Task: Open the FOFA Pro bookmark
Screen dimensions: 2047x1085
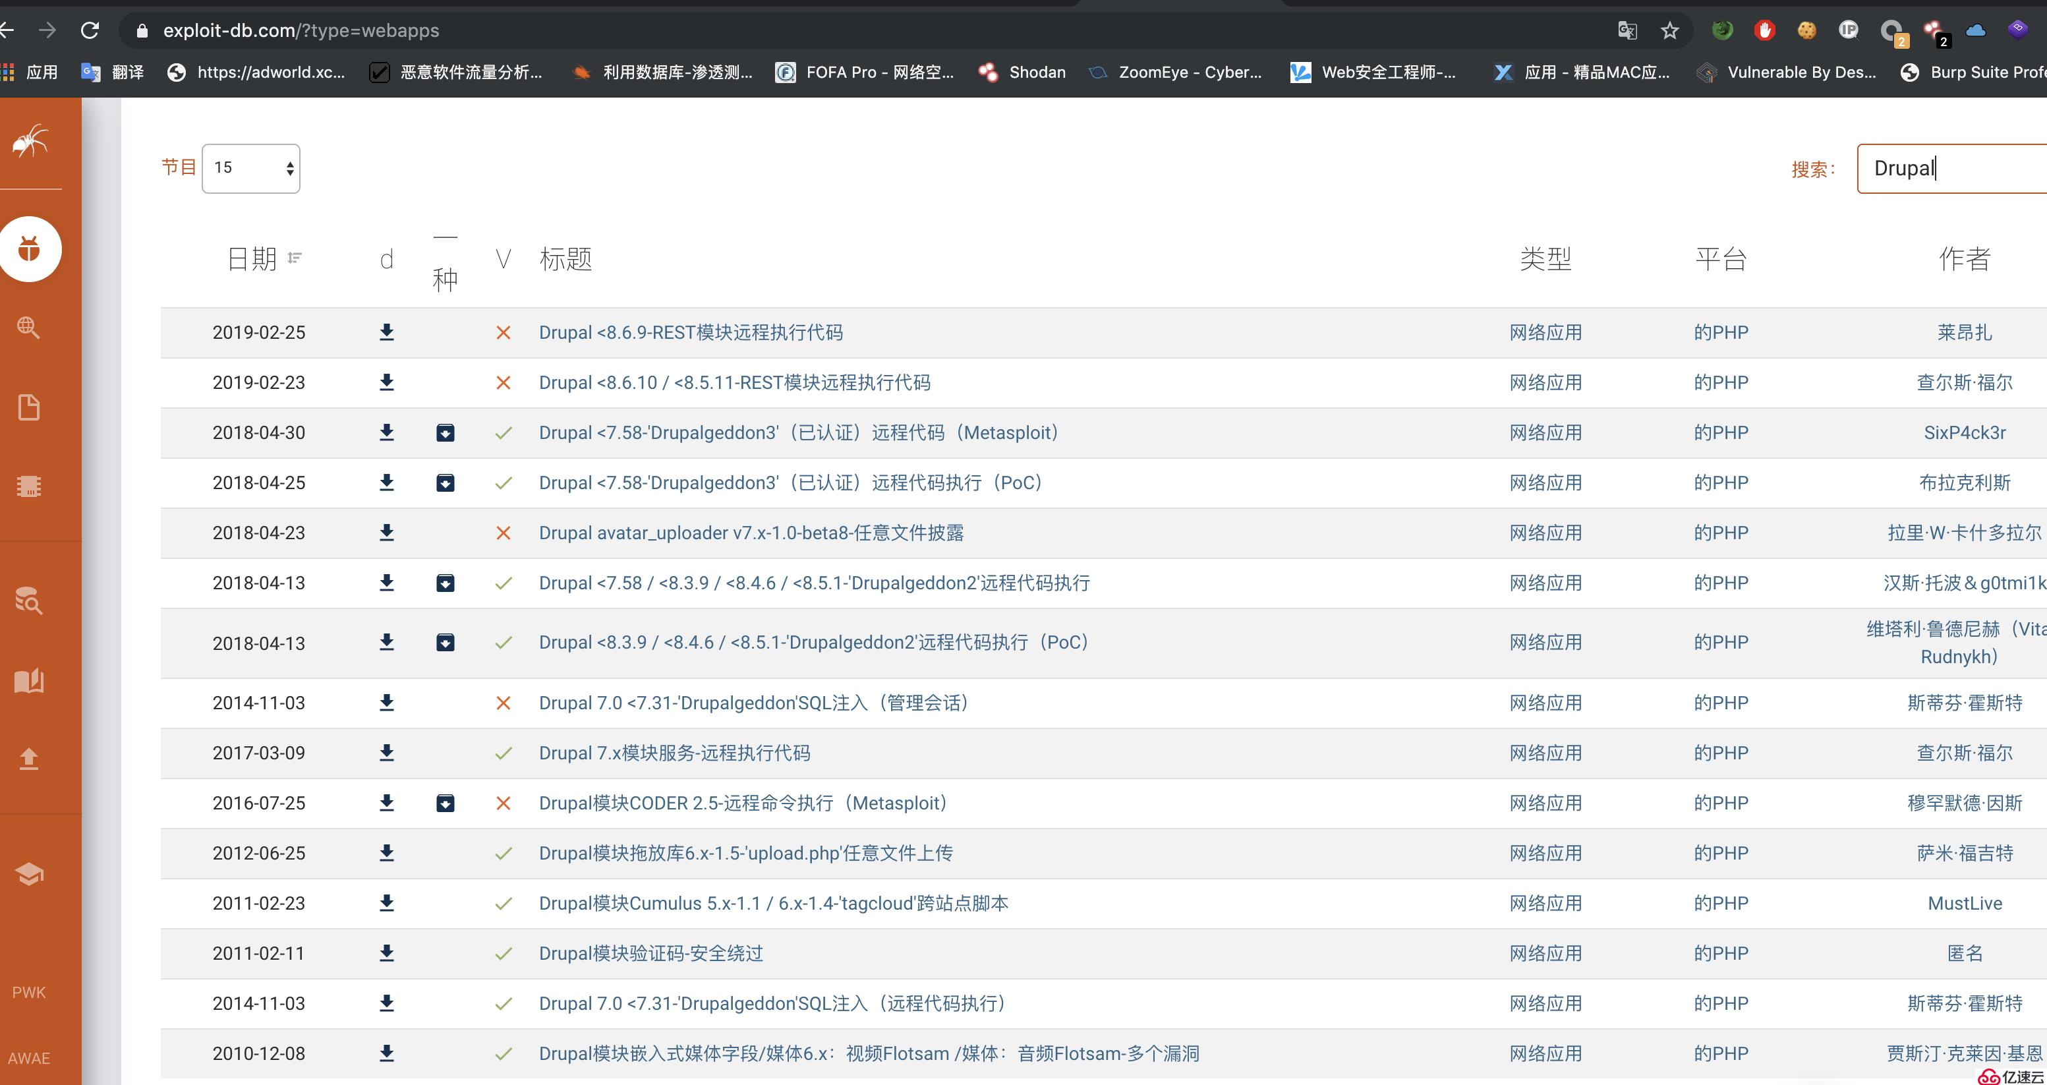Action: click(865, 73)
